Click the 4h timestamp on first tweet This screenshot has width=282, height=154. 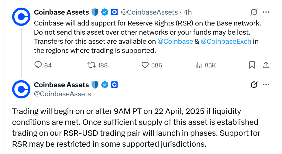pyautogui.click(x=187, y=12)
